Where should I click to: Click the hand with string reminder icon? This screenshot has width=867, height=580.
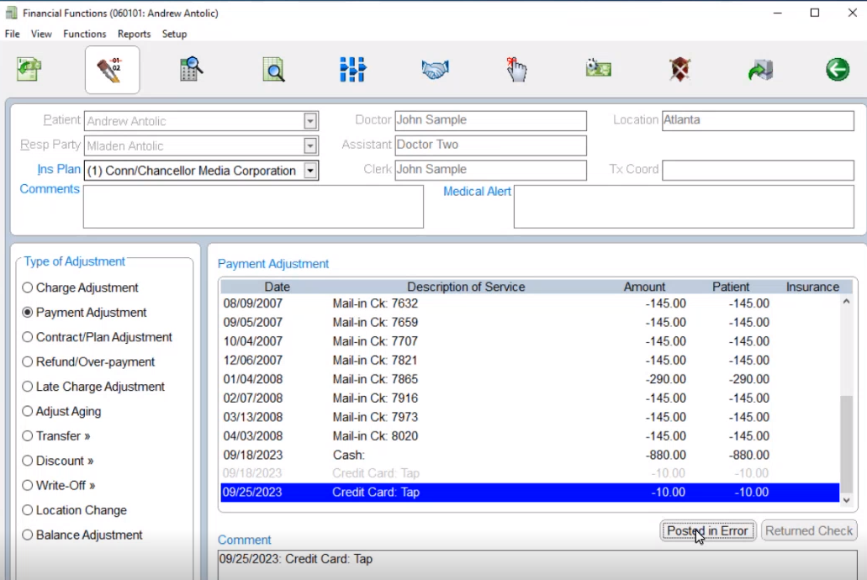click(515, 70)
